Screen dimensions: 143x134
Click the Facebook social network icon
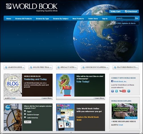pos(113,91)
